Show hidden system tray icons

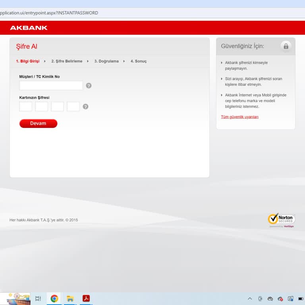[x=250, y=299]
